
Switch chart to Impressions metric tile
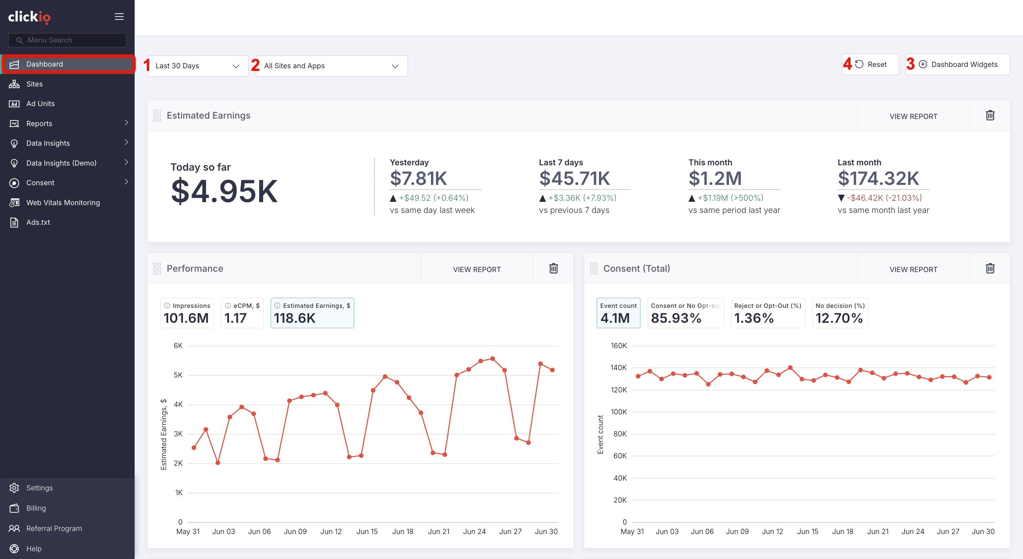187,313
